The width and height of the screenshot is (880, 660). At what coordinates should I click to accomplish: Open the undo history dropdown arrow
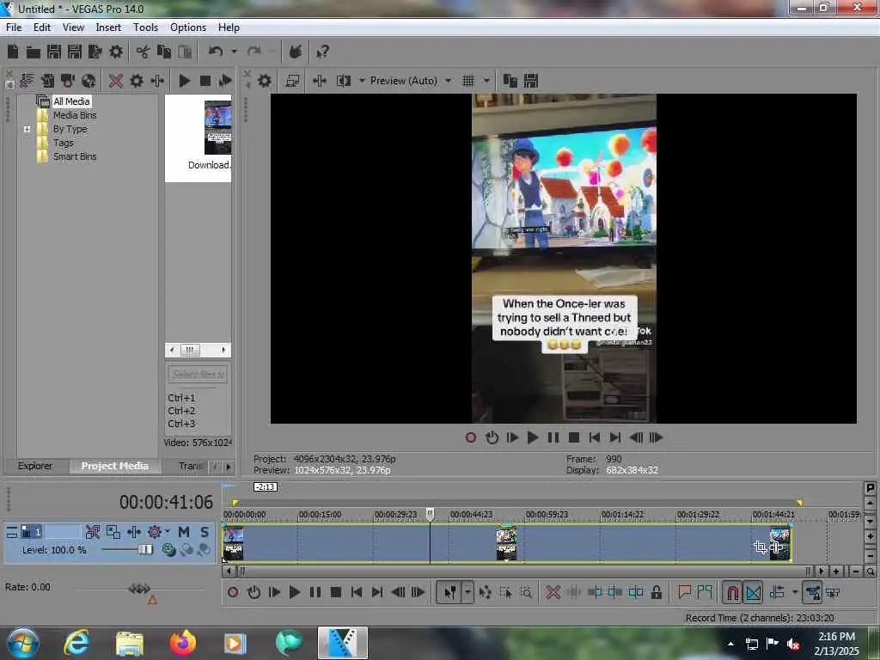(x=235, y=52)
